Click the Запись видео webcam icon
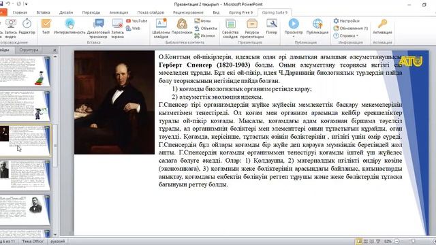The image size is (436, 245). point(11,24)
